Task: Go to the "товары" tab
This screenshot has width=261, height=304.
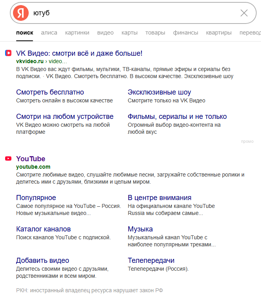Action: click(155, 33)
